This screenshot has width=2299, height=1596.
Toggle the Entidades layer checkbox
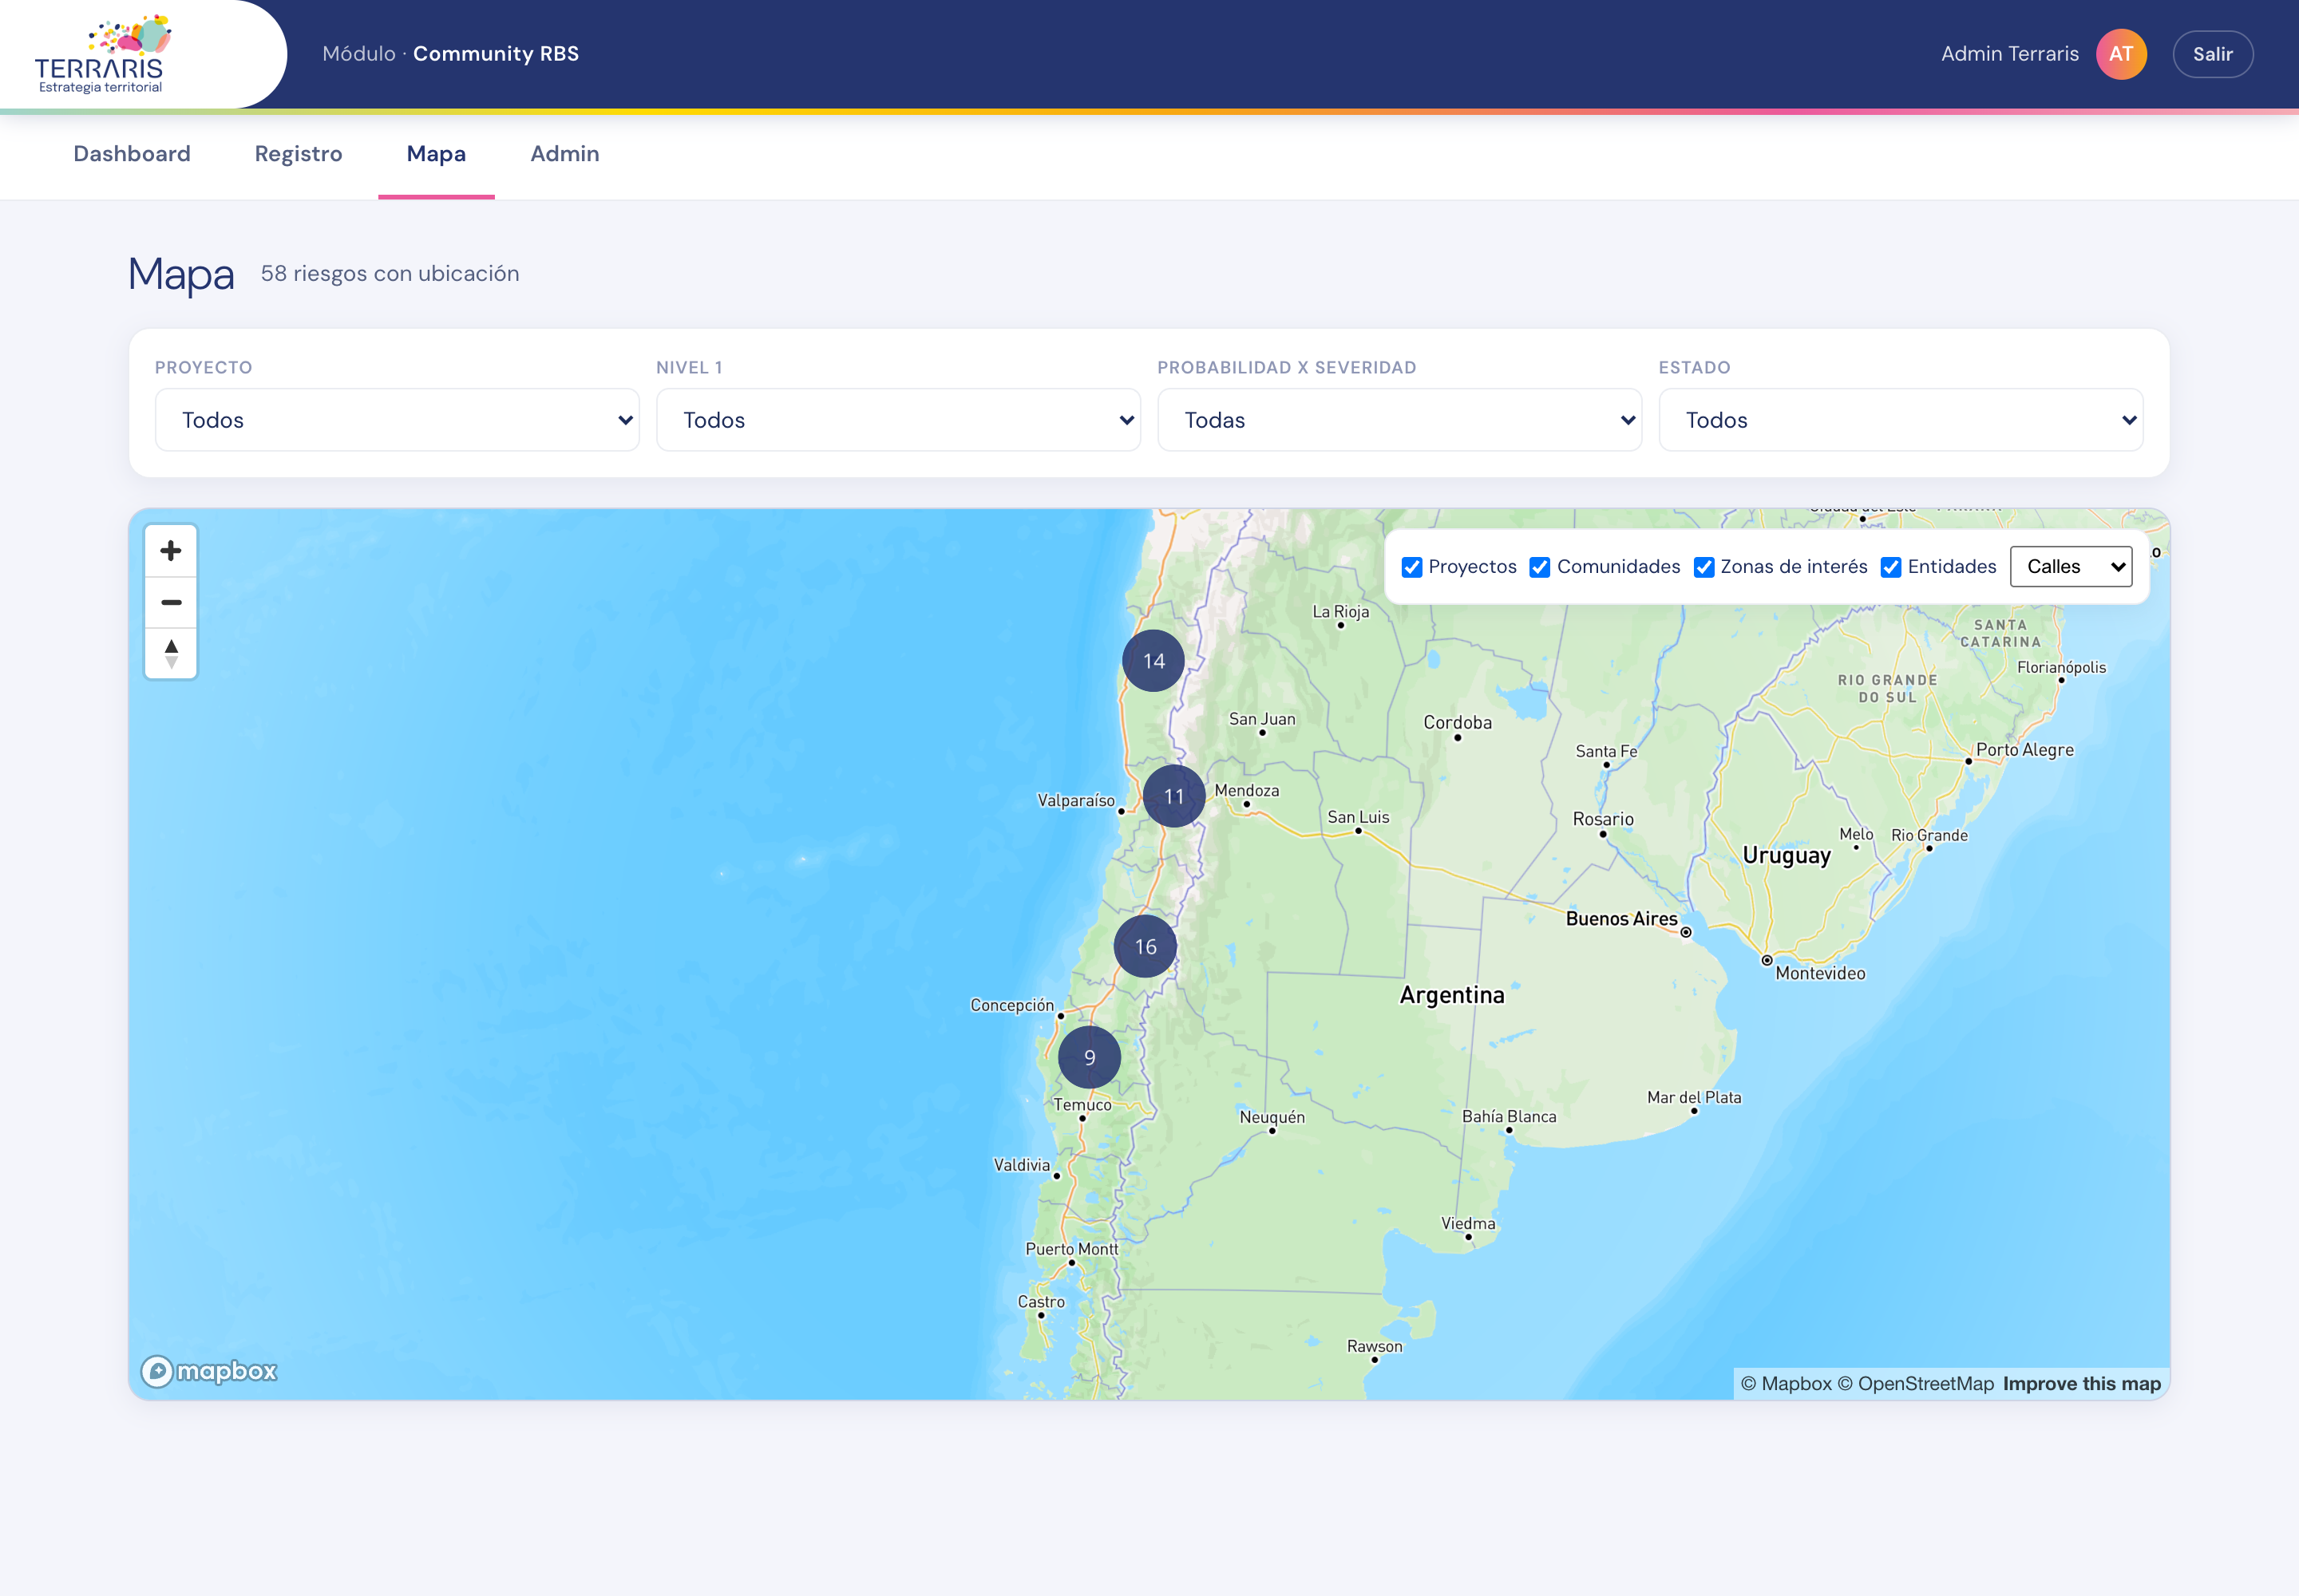pyautogui.click(x=1891, y=567)
